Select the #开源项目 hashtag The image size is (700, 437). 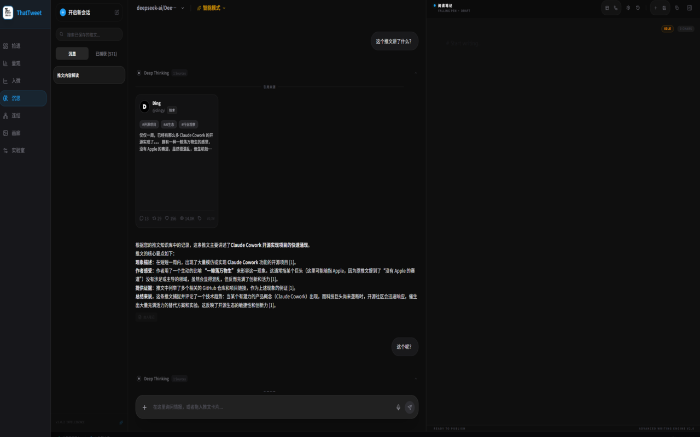coord(149,125)
